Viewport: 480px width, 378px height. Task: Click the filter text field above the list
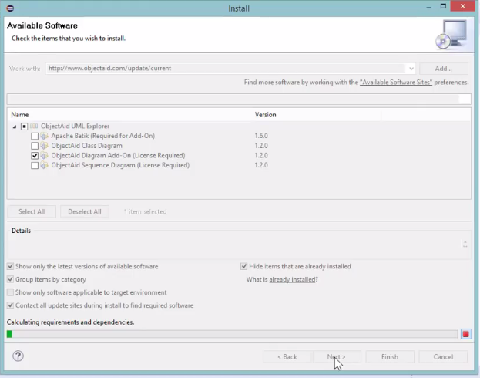pos(239,99)
